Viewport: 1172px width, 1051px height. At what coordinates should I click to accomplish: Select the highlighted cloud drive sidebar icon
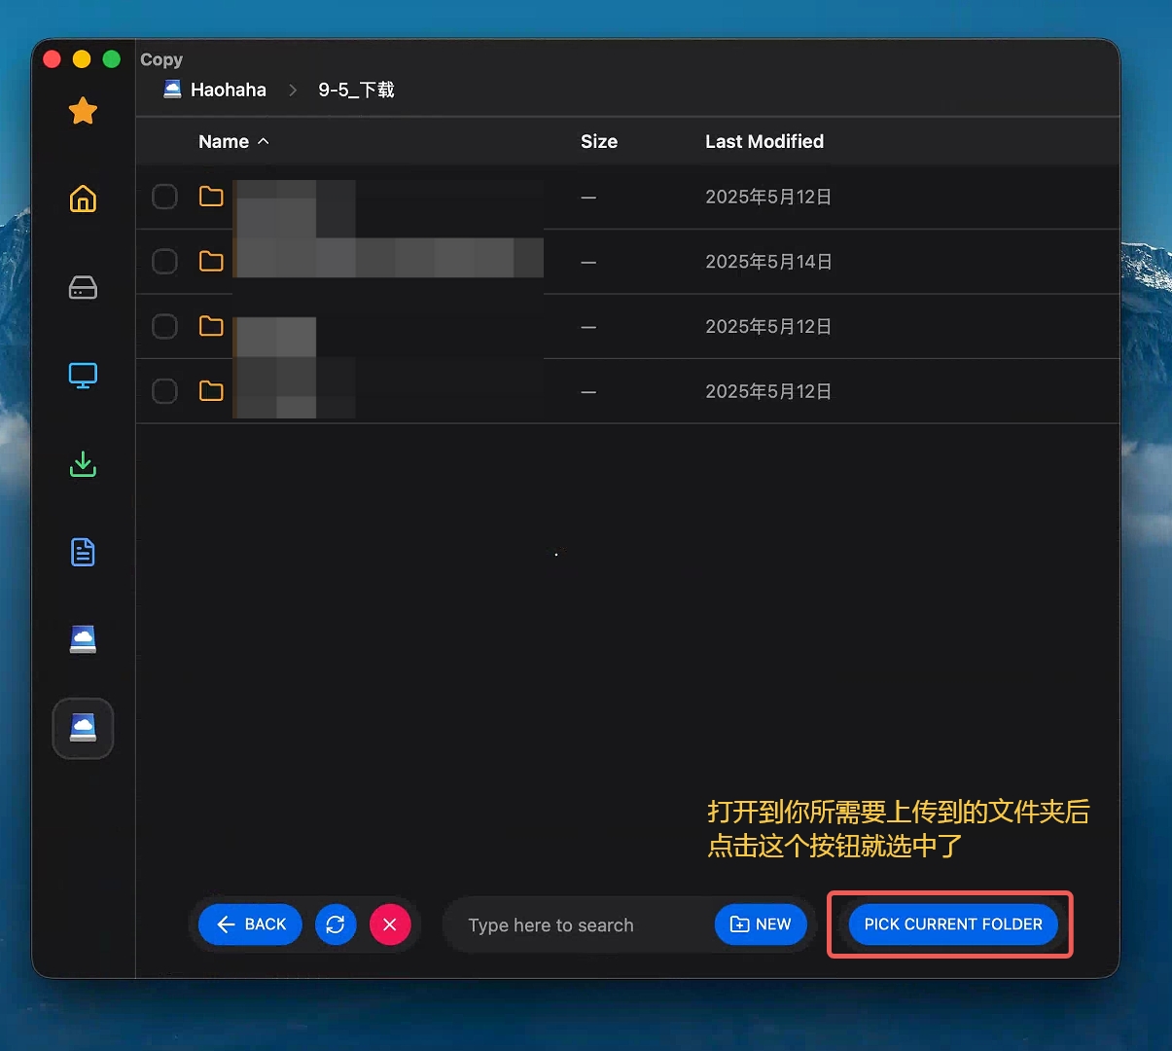point(83,728)
